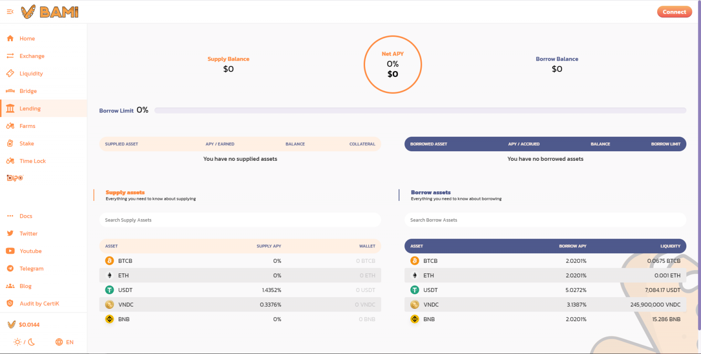This screenshot has width=701, height=354.
Task: Open the DIPO logo link
Action: click(x=15, y=178)
